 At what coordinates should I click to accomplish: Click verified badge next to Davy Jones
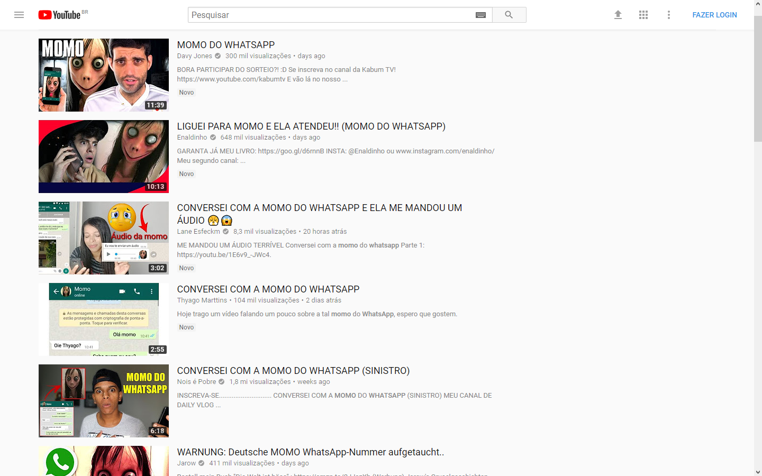tap(217, 56)
